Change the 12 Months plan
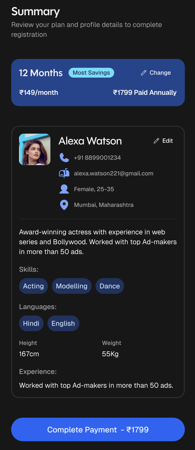The width and height of the screenshot is (195, 450). 156,73
